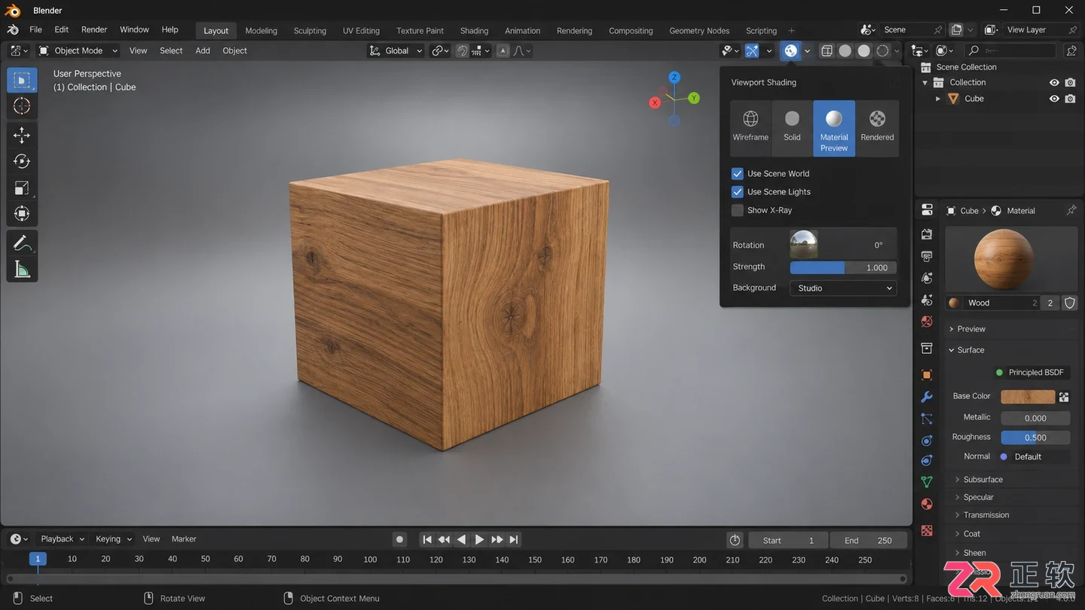The width and height of the screenshot is (1085, 610).
Task: Activate the Move tool
Action: (x=22, y=135)
